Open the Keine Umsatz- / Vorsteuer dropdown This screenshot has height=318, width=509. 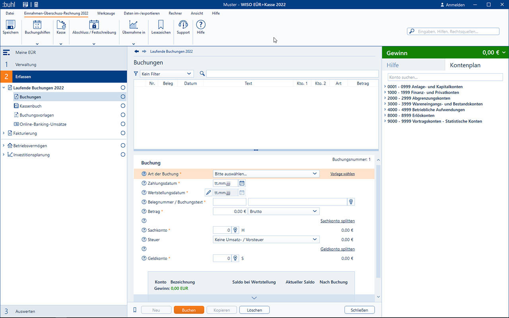(x=266, y=240)
